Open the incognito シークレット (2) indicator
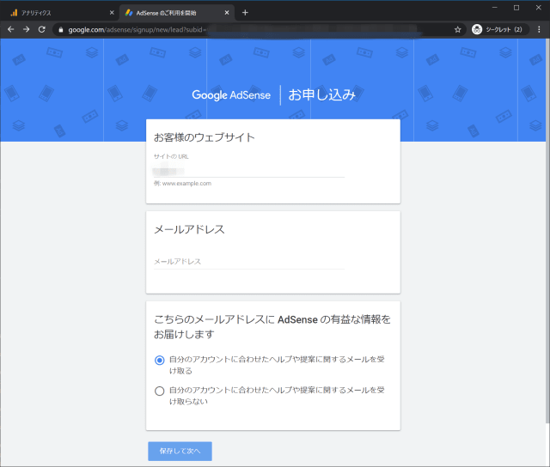This screenshot has width=550, height=467. tap(500, 29)
